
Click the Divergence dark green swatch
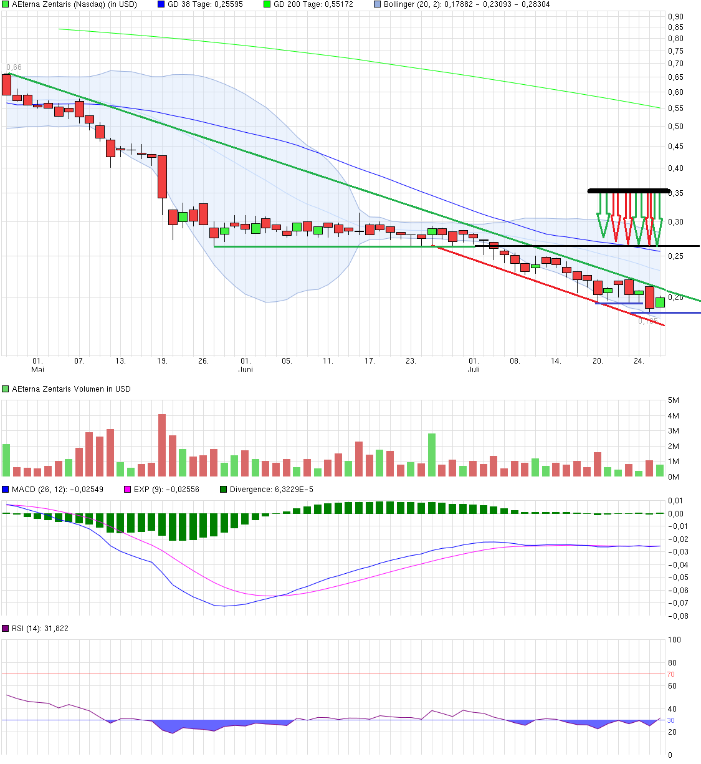(224, 490)
